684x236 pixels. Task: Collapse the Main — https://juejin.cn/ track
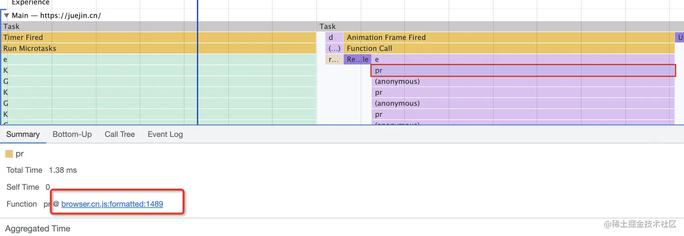tap(6, 15)
